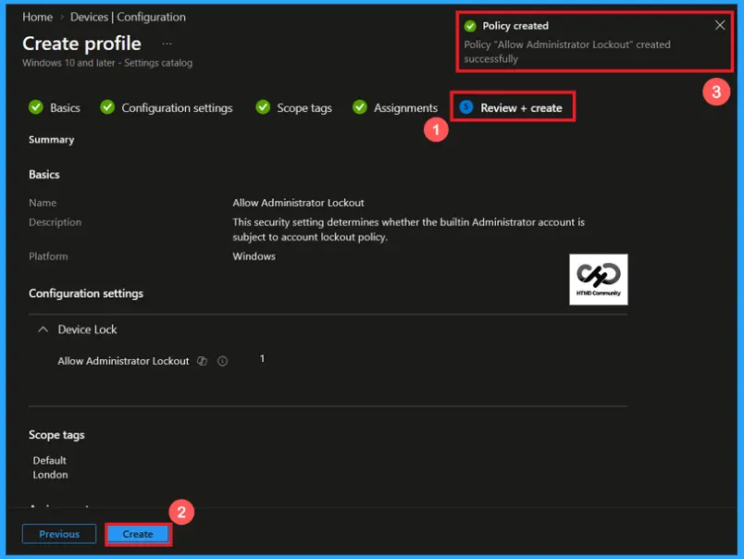This screenshot has width=744, height=559.
Task: Open the info icon for Allow Administrator Lockout
Action: click(x=222, y=361)
